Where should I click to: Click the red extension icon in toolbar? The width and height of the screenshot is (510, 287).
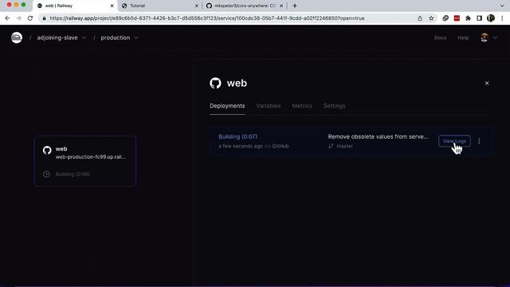click(457, 18)
